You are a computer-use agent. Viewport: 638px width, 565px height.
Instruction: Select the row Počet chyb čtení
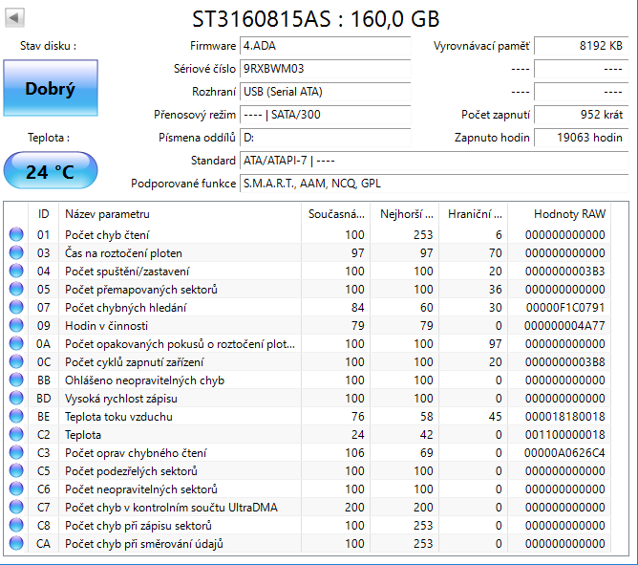pyautogui.click(x=308, y=234)
